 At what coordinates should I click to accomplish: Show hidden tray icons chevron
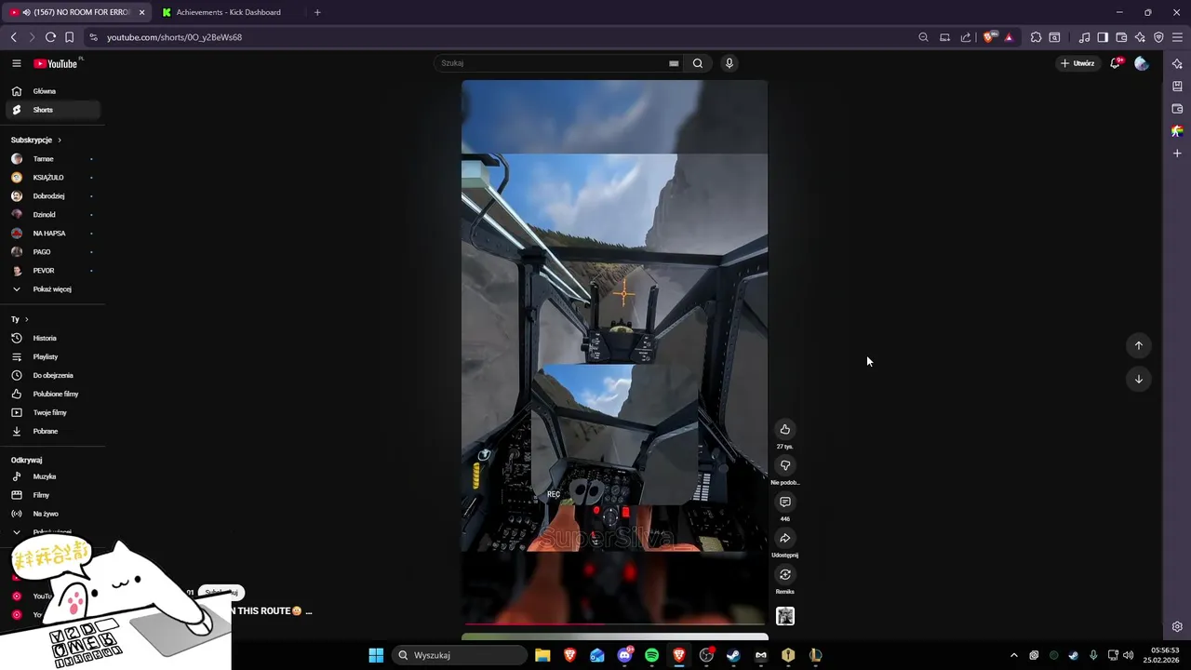(1014, 655)
